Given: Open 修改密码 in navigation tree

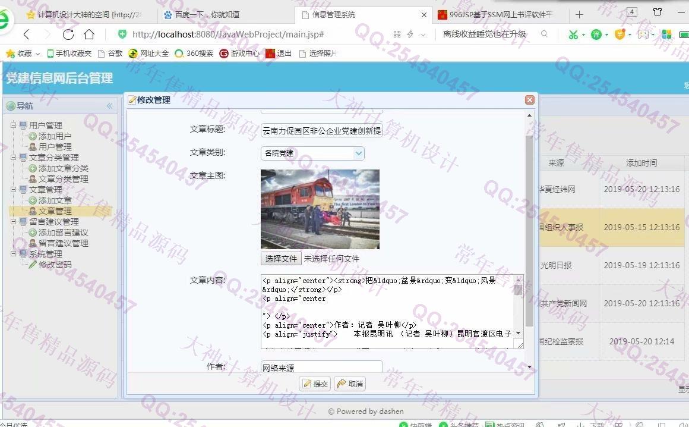Looking at the screenshot, I should click(x=55, y=265).
